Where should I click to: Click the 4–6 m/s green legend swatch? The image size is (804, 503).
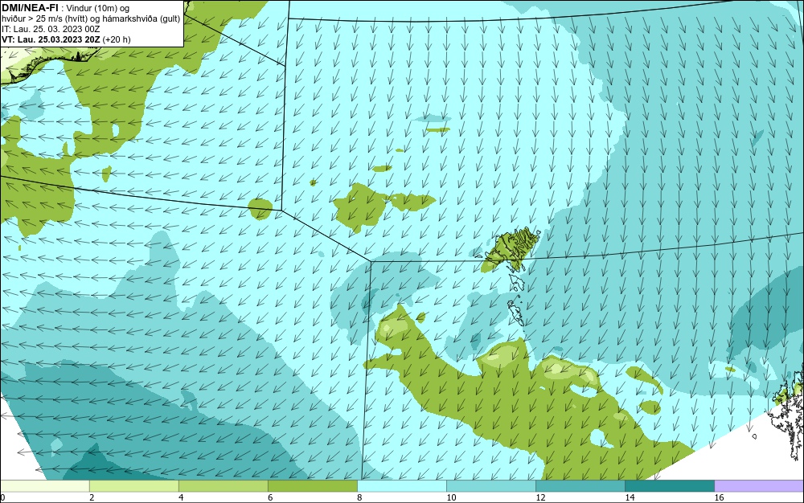point(224,486)
